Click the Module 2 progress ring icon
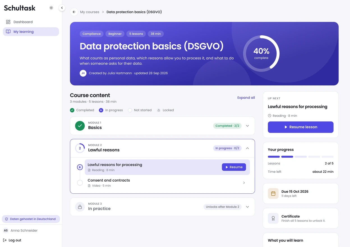Screen dimensions: 350x247 [x=80, y=148]
